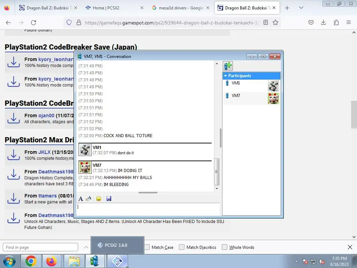Enable the Match Case checkbox
The width and height of the screenshot is (357, 268).
coord(147,247)
